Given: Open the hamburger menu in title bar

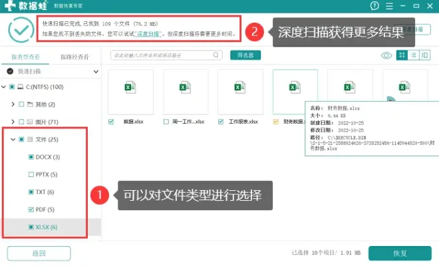Looking at the screenshot, I should coord(389,6).
